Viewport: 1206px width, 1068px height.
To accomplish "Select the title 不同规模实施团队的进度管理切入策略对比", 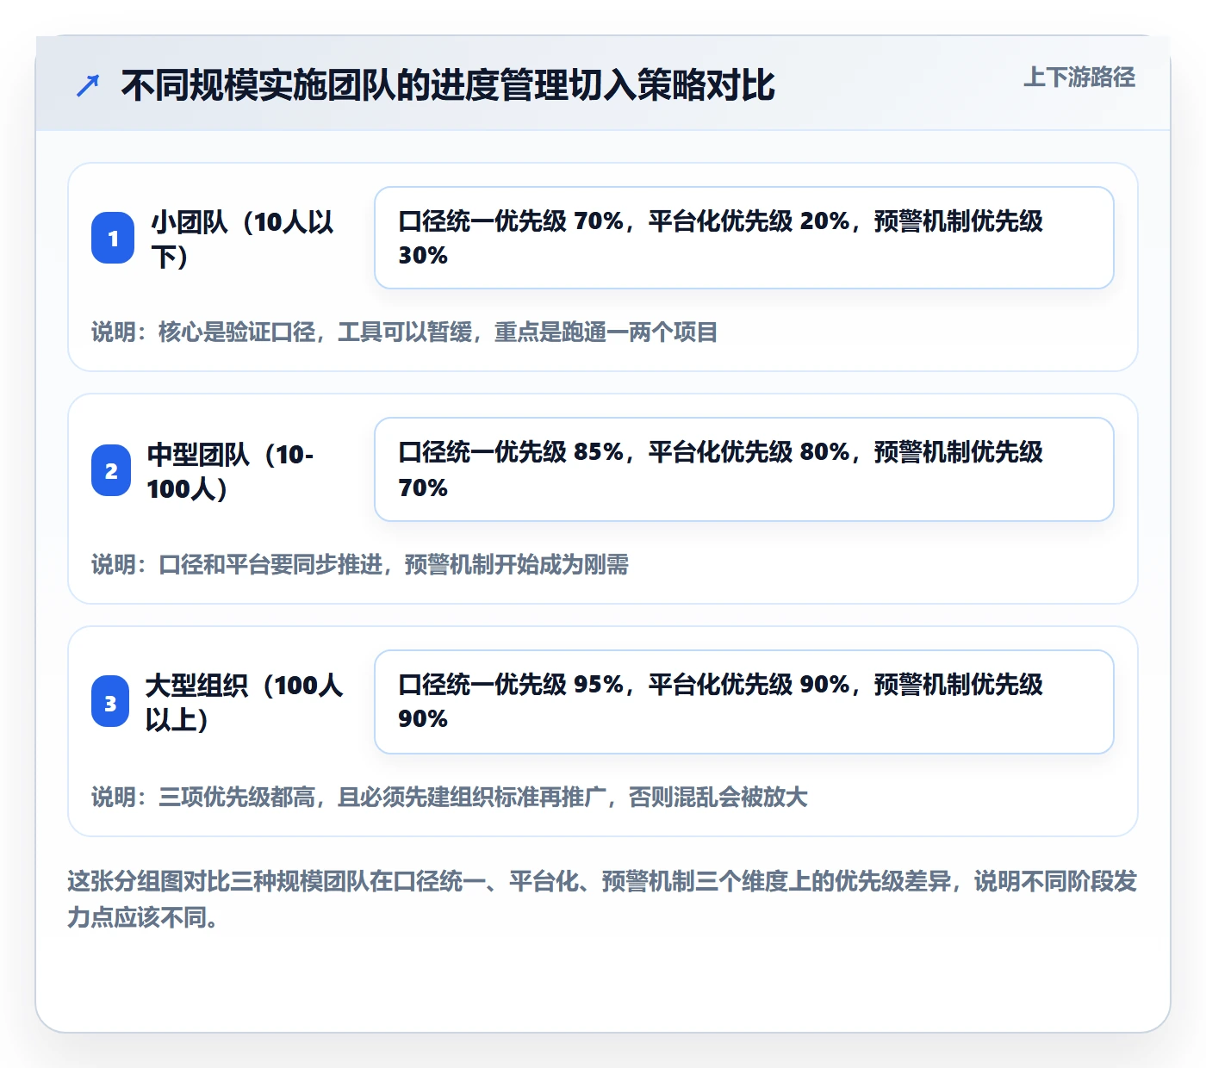I will (448, 85).
